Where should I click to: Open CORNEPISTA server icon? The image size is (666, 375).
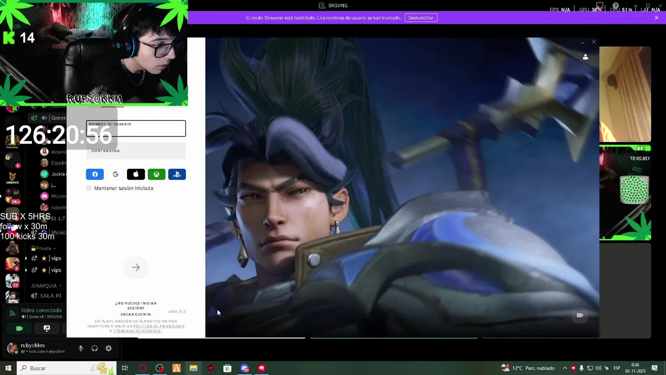(x=12, y=177)
